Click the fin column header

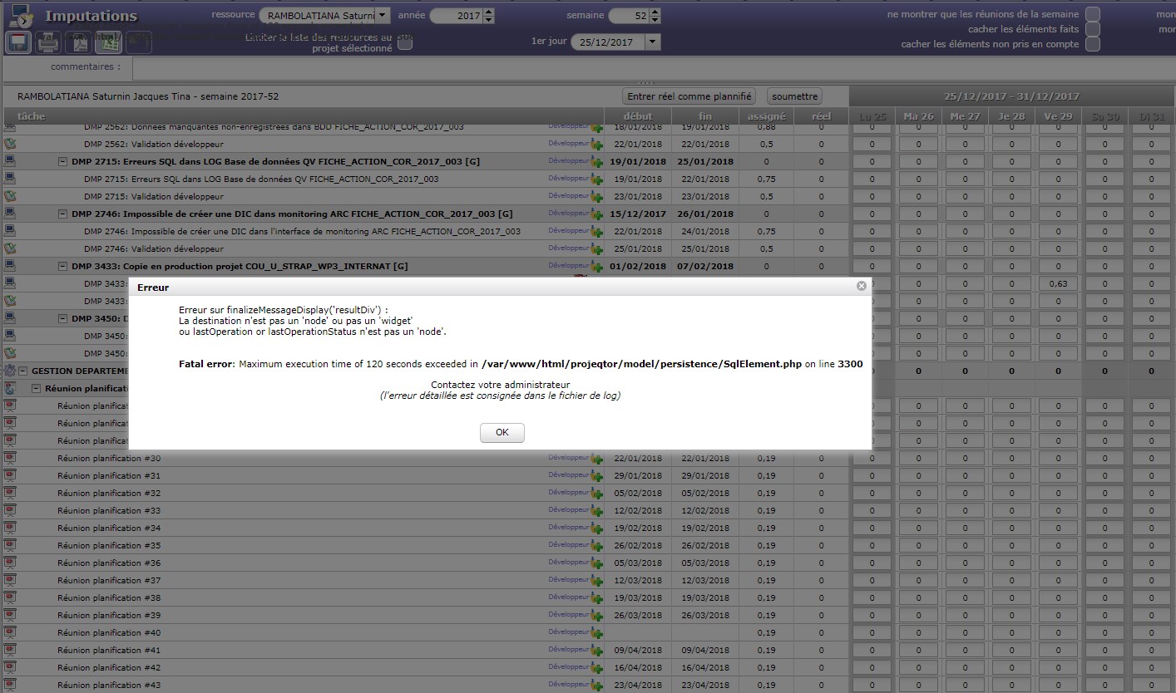point(705,116)
